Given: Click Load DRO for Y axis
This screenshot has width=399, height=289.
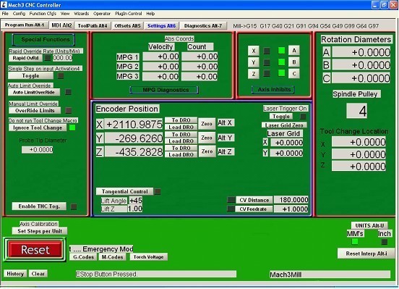Looking at the screenshot, I should (181, 141).
